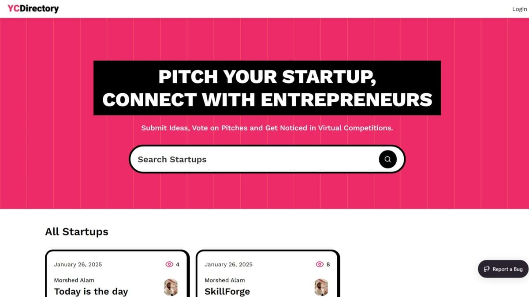The width and height of the screenshot is (529, 297).
Task: Open the Login link
Action: pos(519,9)
